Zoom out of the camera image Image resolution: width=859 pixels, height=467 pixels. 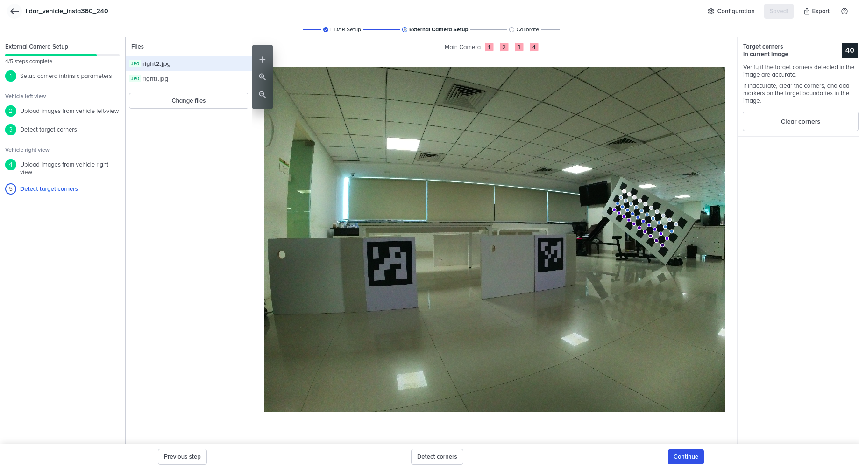pos(263,95)
